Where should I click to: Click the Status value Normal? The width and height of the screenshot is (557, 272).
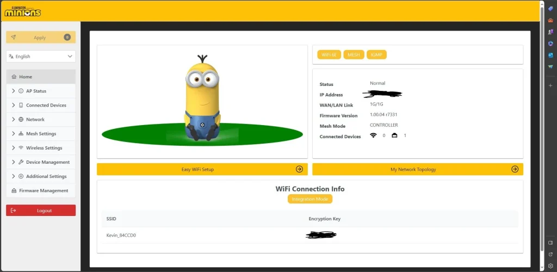pyautogui.click(x=377, y=83)
